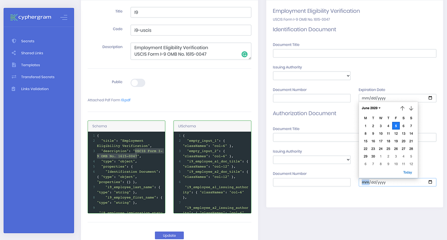Open Shared Links in the sidebar
This screenshot has width=447, height=240.
(32, 53)
